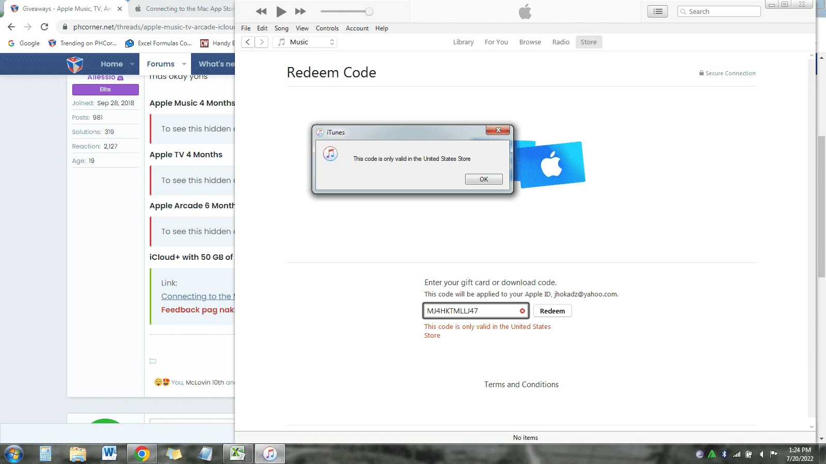Switch to Excel from the taskbar
This screenshot has height=464, width=826.
237,454
